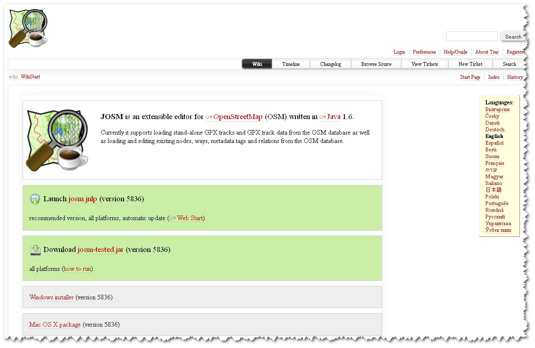
Task: Click the JOSM logo in page header
Action: pos(28,28)
